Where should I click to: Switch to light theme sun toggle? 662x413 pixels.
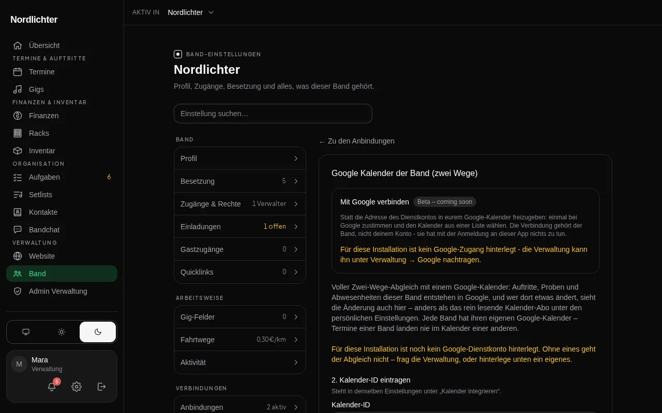62,332
